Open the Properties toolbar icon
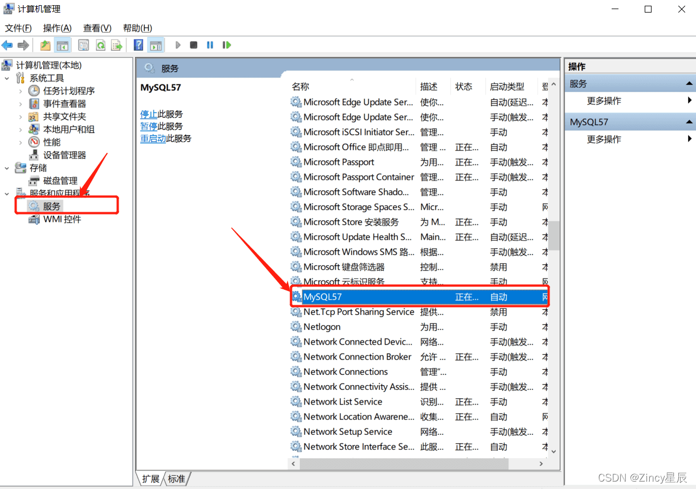The width and height of the screenshot is (696, 489). click(x=84, y=45)
